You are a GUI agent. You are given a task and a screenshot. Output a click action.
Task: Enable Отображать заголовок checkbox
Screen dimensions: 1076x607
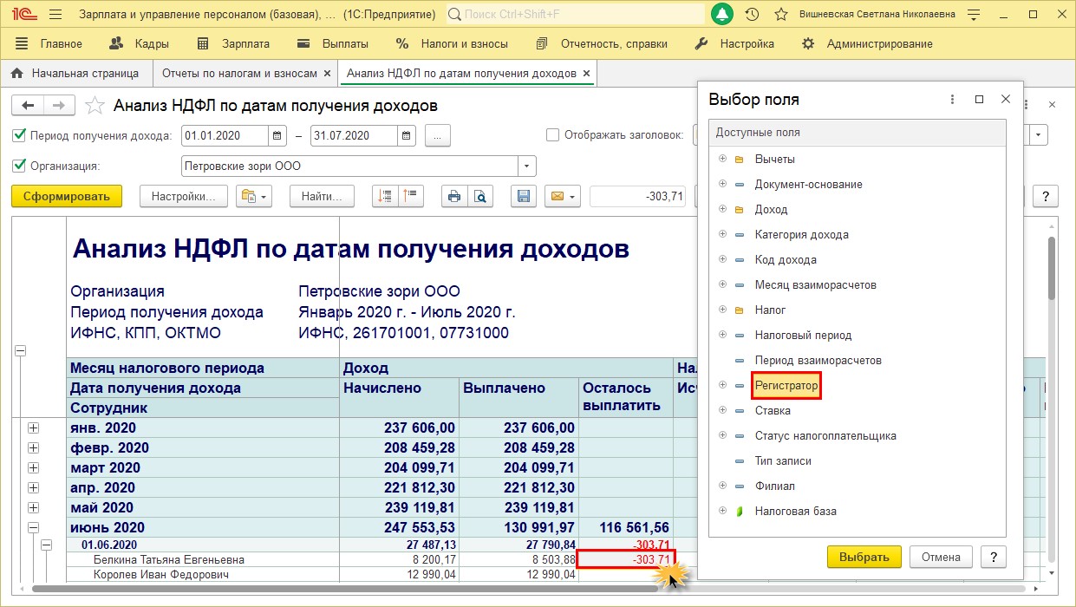[x=552, y=134]
